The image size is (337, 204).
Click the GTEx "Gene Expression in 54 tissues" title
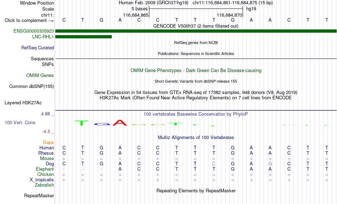[x=196, y=93]
